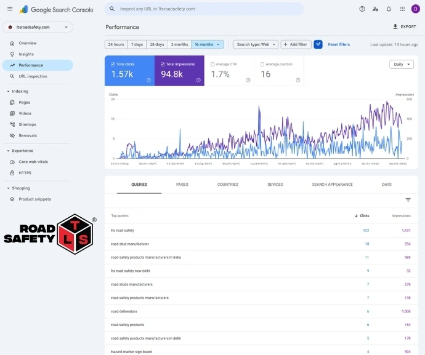
Task: Open the hamburger main menu
Action: click(x=10, y=9)
